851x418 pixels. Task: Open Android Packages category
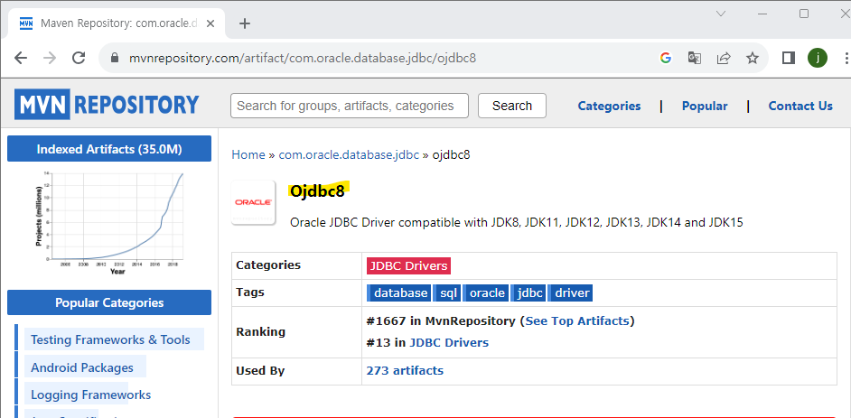point(82,367)
